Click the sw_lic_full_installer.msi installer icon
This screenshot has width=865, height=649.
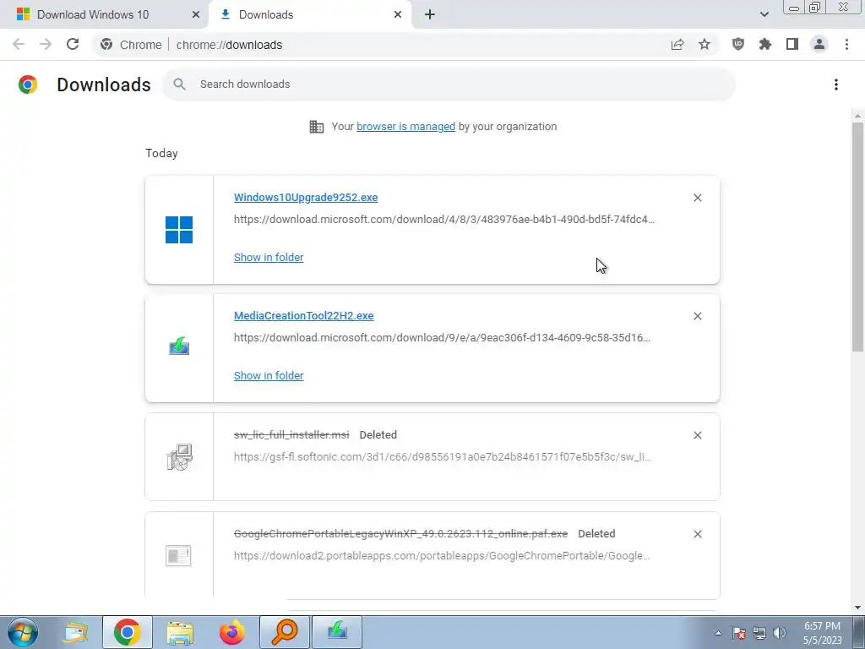click(179, 456)
